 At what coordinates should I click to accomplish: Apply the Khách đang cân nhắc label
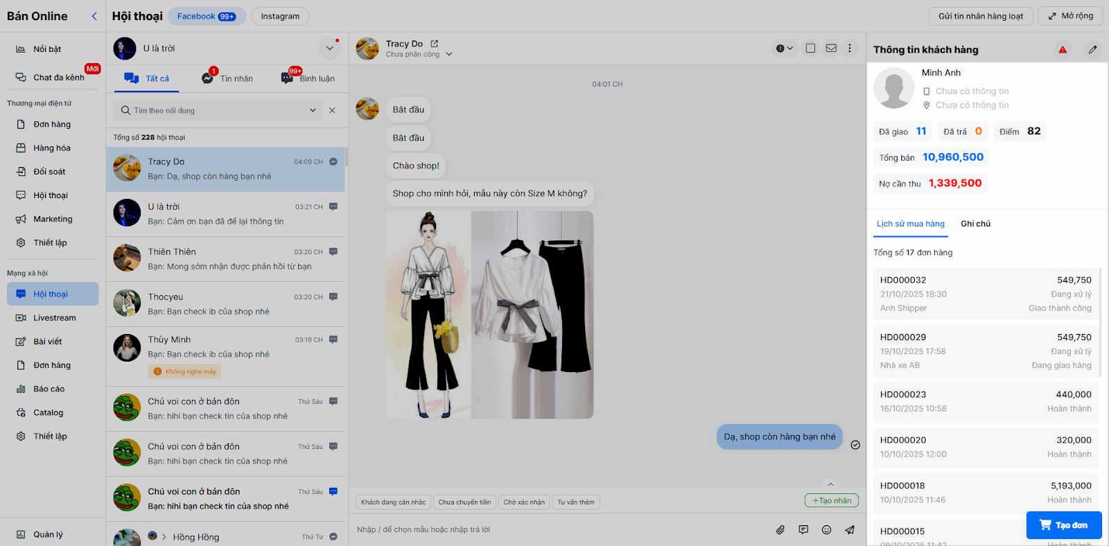tap(393, 502)
